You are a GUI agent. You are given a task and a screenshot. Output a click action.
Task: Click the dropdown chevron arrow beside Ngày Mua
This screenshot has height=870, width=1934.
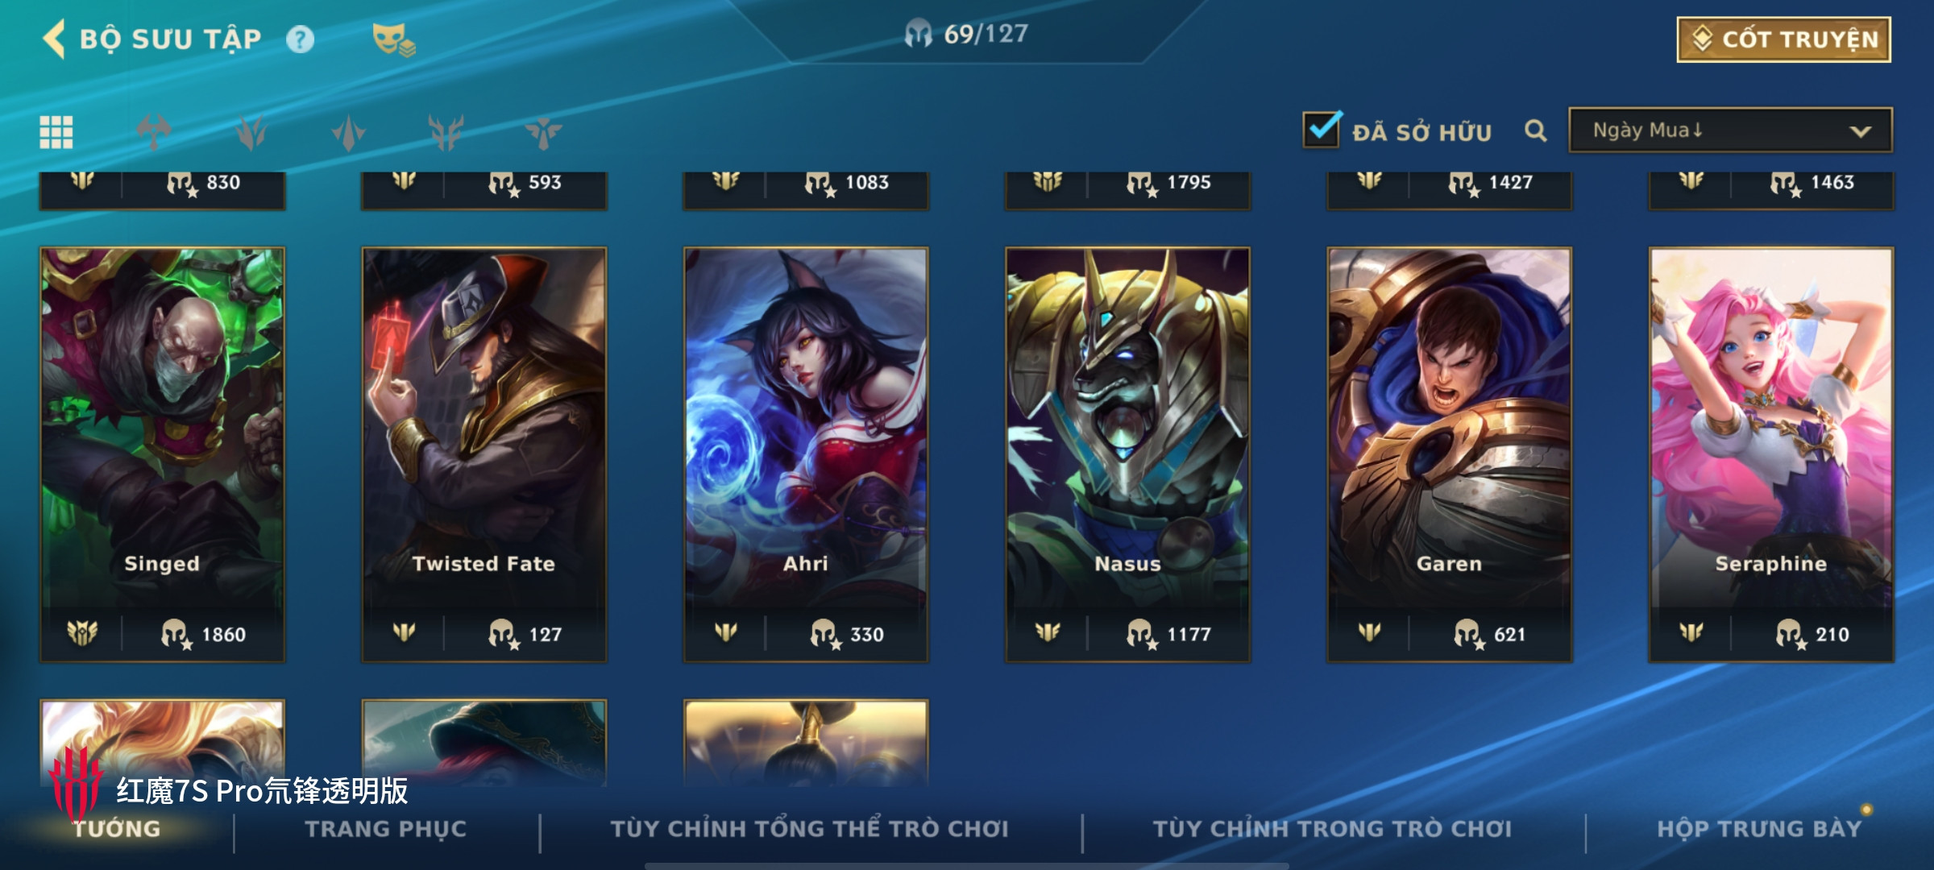[x=1860, y=131]
